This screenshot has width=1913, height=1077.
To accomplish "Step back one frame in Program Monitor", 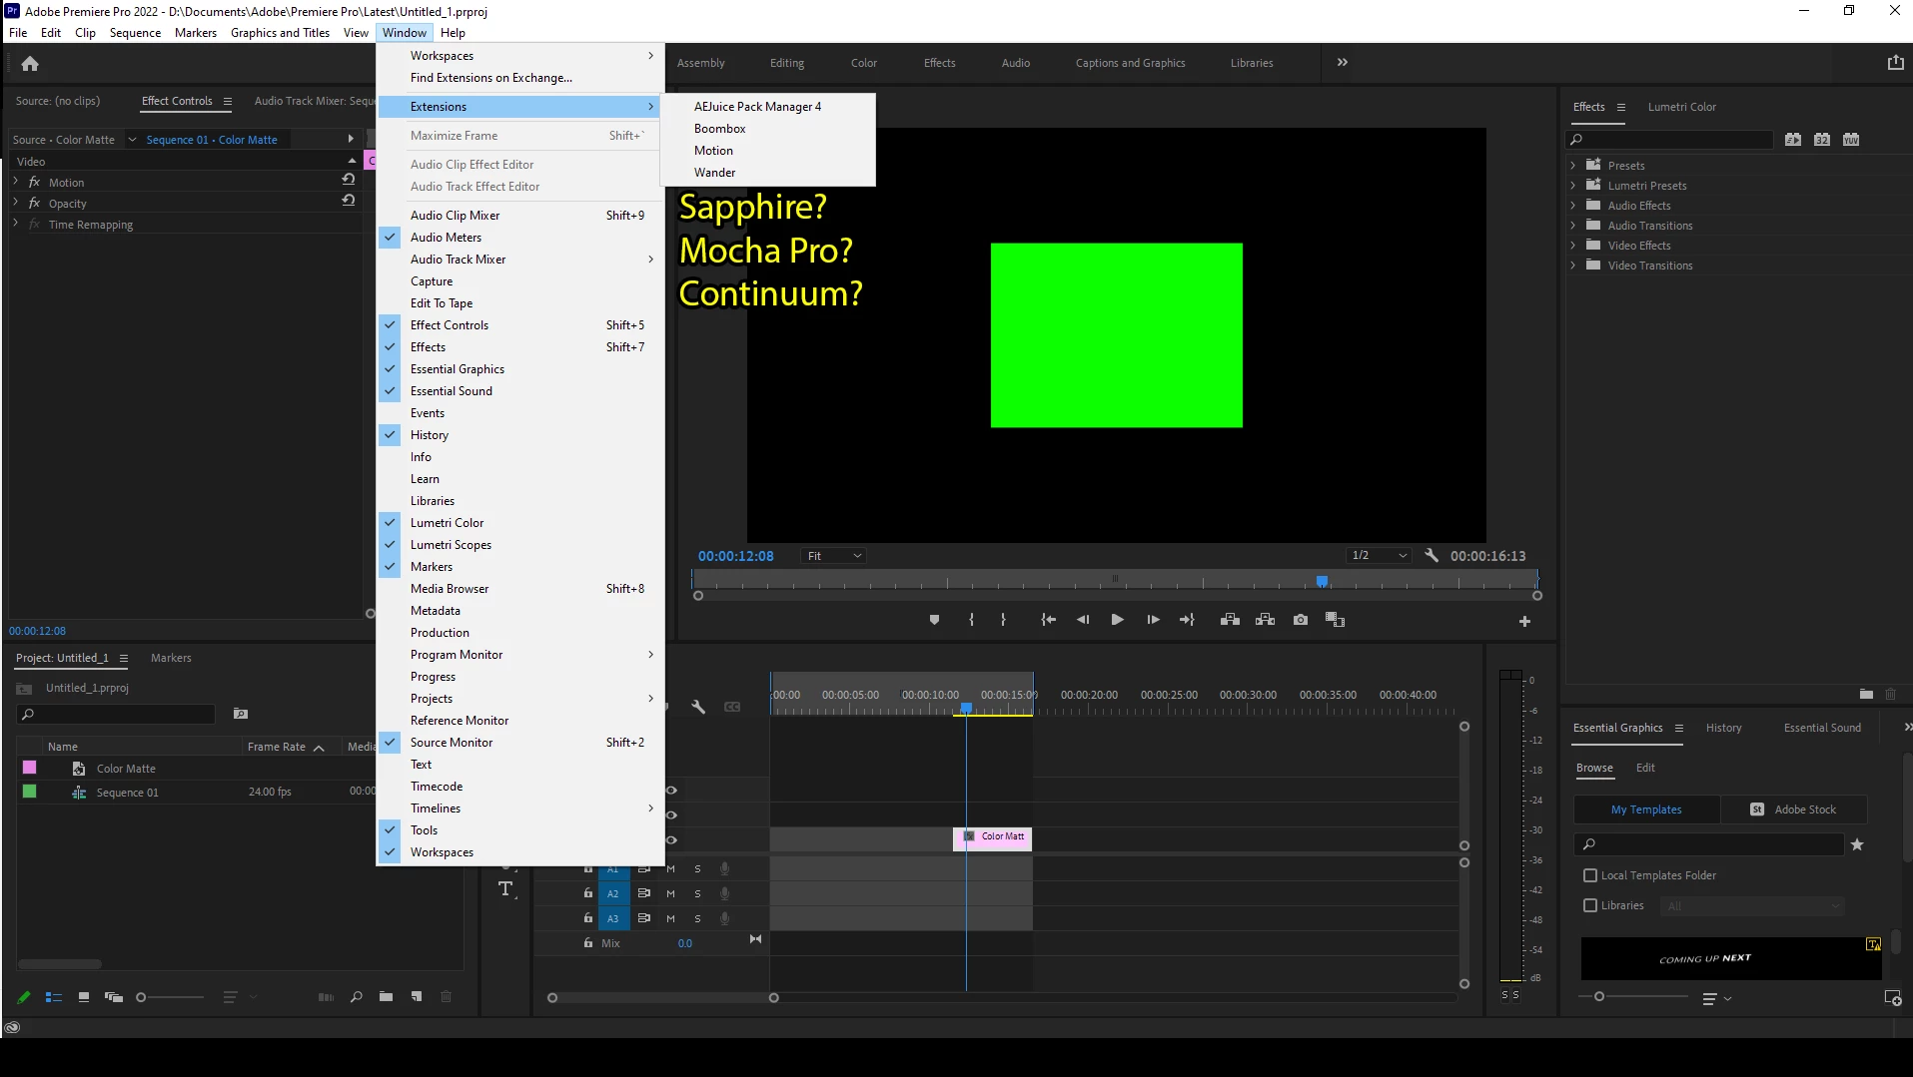I will coord(1083,620).
